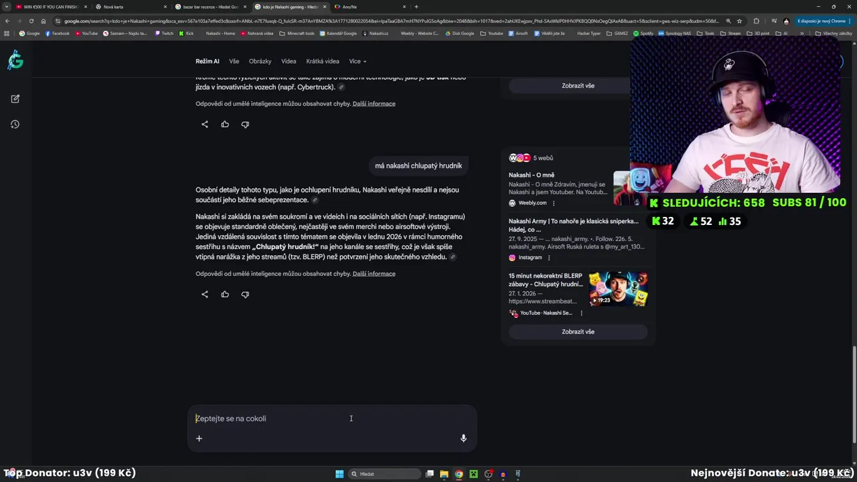Image resolution: width=857 pixels, height=482 pixels.
Task: Open the BLERP video thumbnail 19:23
Action: click(618, 289)
